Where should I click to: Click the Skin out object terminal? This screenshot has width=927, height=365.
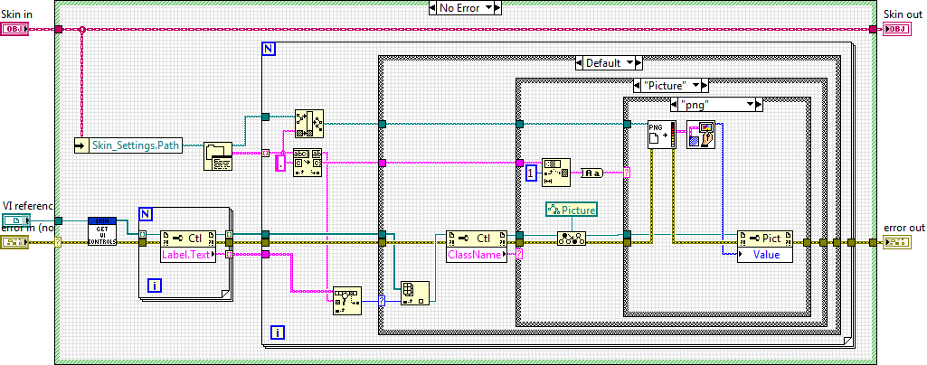pyautogui.click(x=895, y=29)
